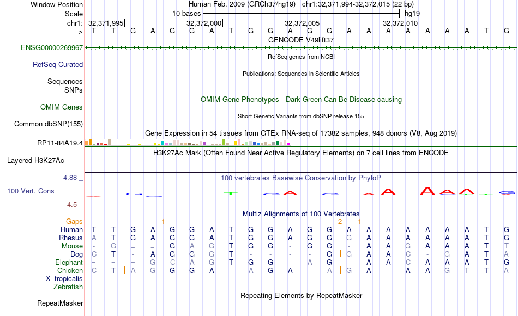Select the Mouse species label
Image resolution: width=518 pixels, height=316 pixels.
click(x=72, y=246)
